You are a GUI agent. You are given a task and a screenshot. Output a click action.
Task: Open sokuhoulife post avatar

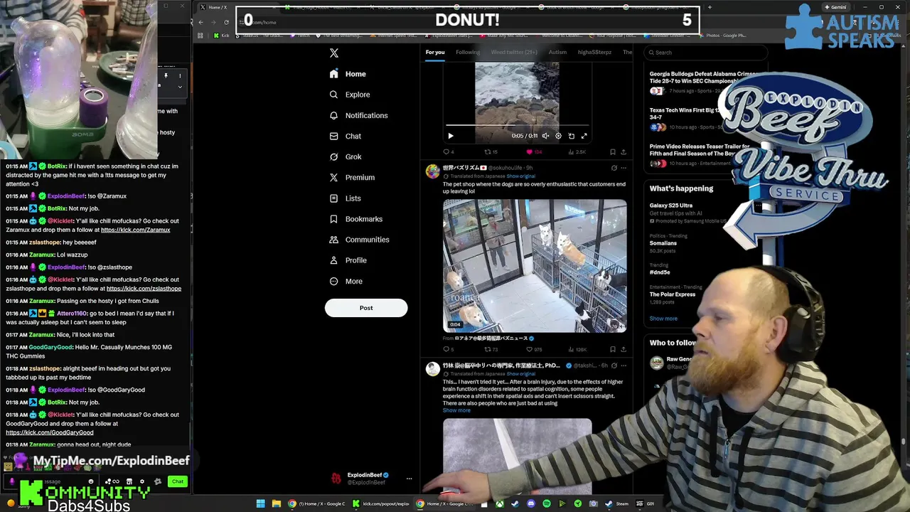pos(432,171)
